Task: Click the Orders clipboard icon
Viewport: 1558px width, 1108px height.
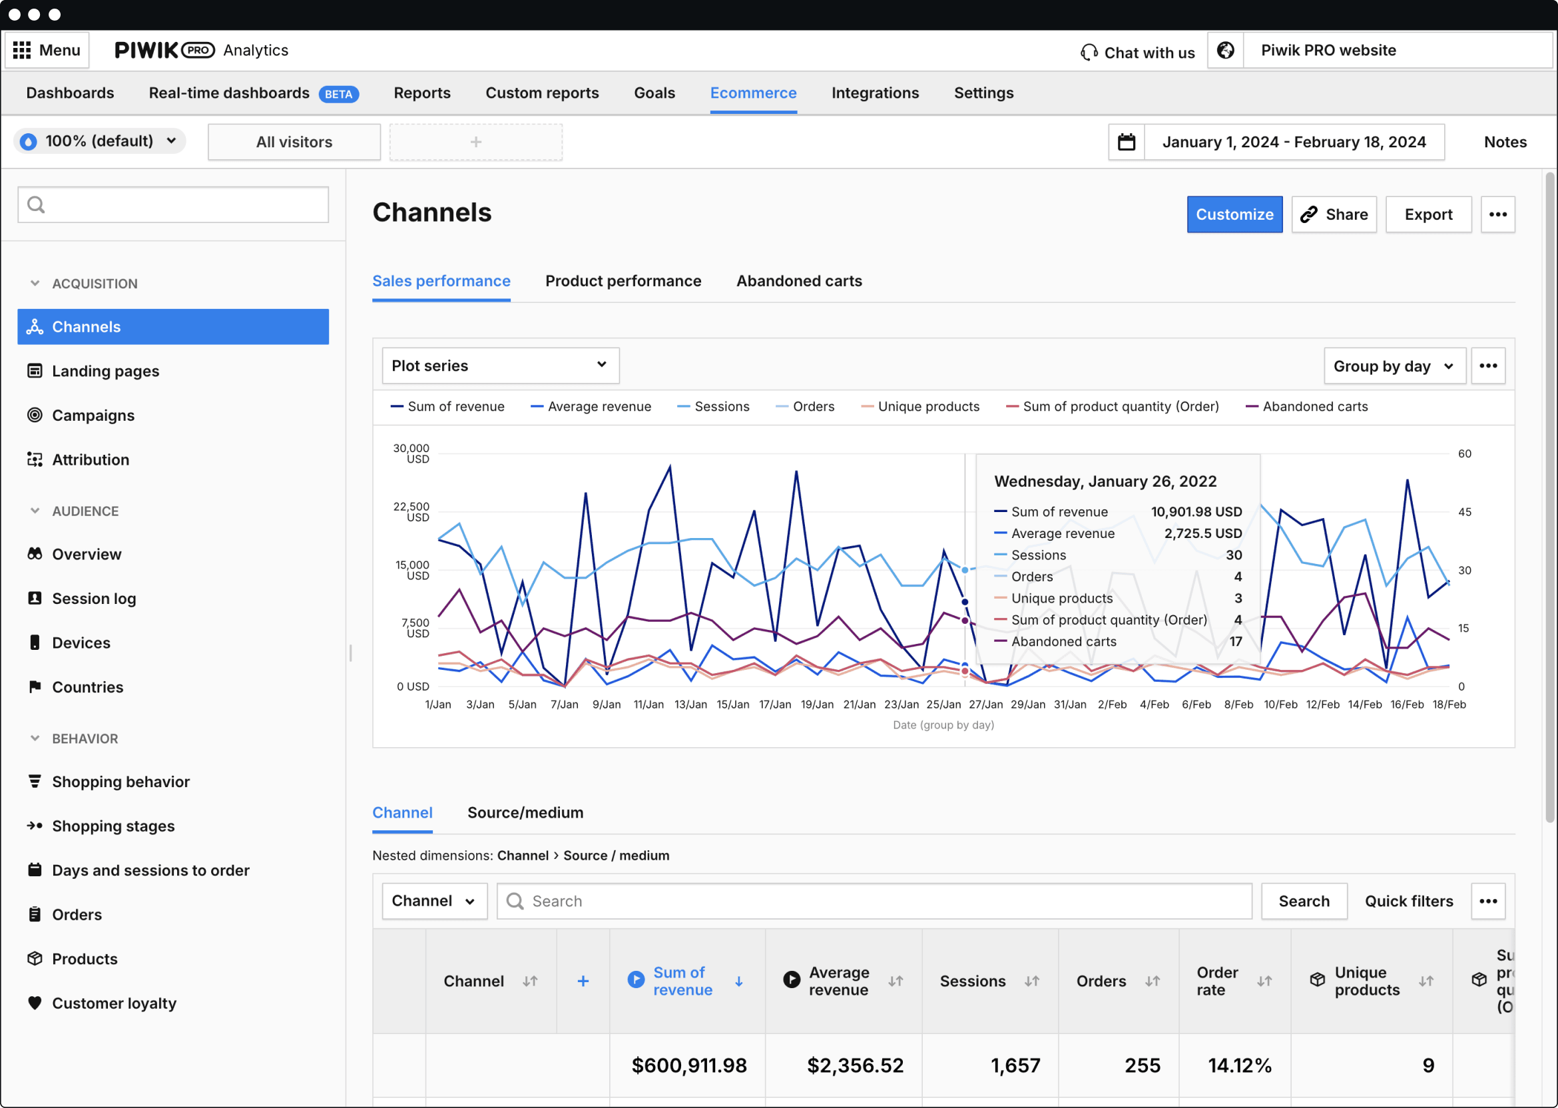Action: point(35,915)
